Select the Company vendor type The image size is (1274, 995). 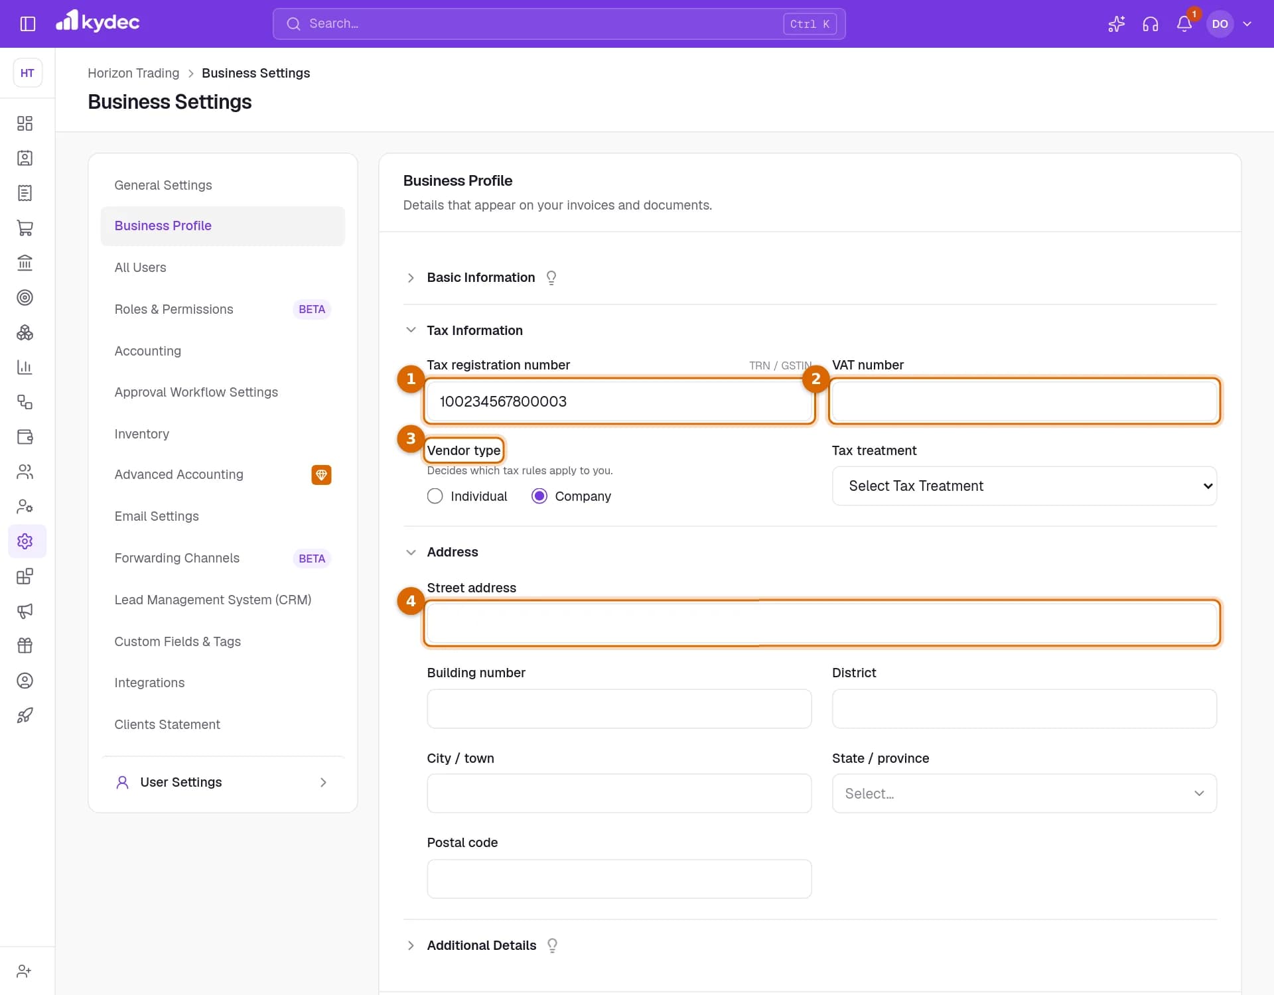pos(539,496)
